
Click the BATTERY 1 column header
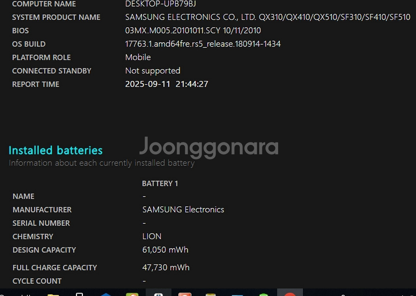point(160,184)
